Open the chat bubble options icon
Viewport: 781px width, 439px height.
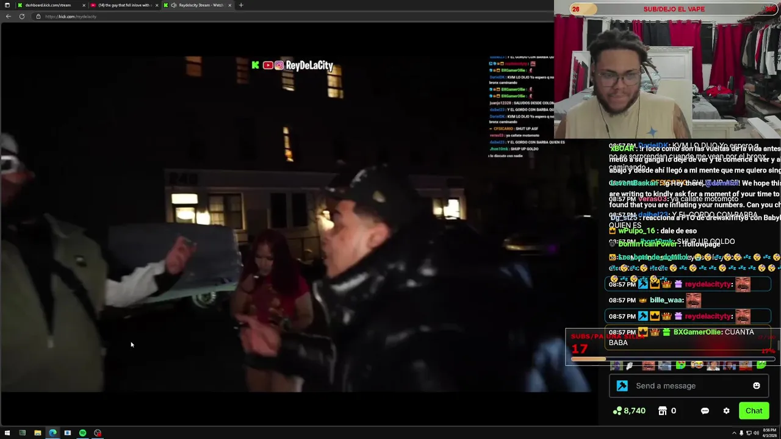[705, 411]
